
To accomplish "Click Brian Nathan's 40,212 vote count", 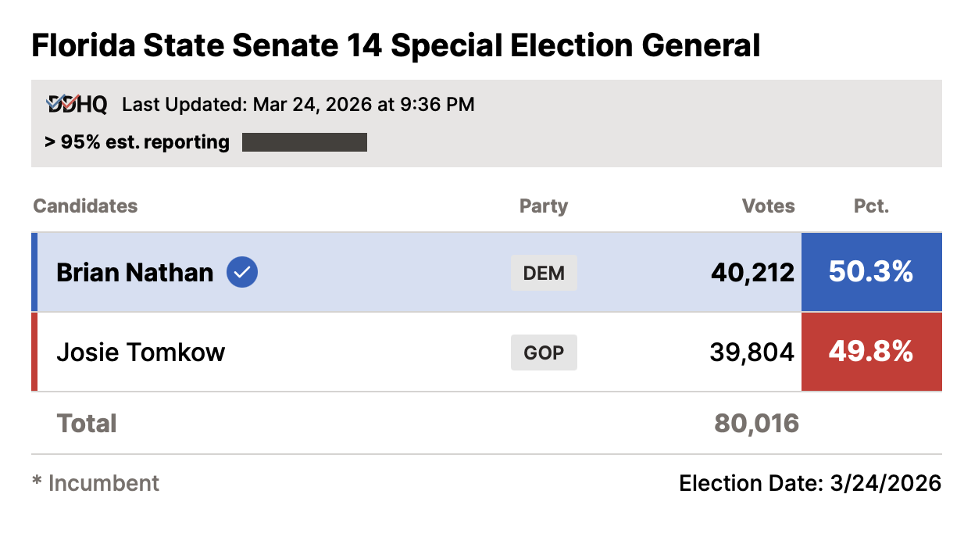I will pos(752,272).
